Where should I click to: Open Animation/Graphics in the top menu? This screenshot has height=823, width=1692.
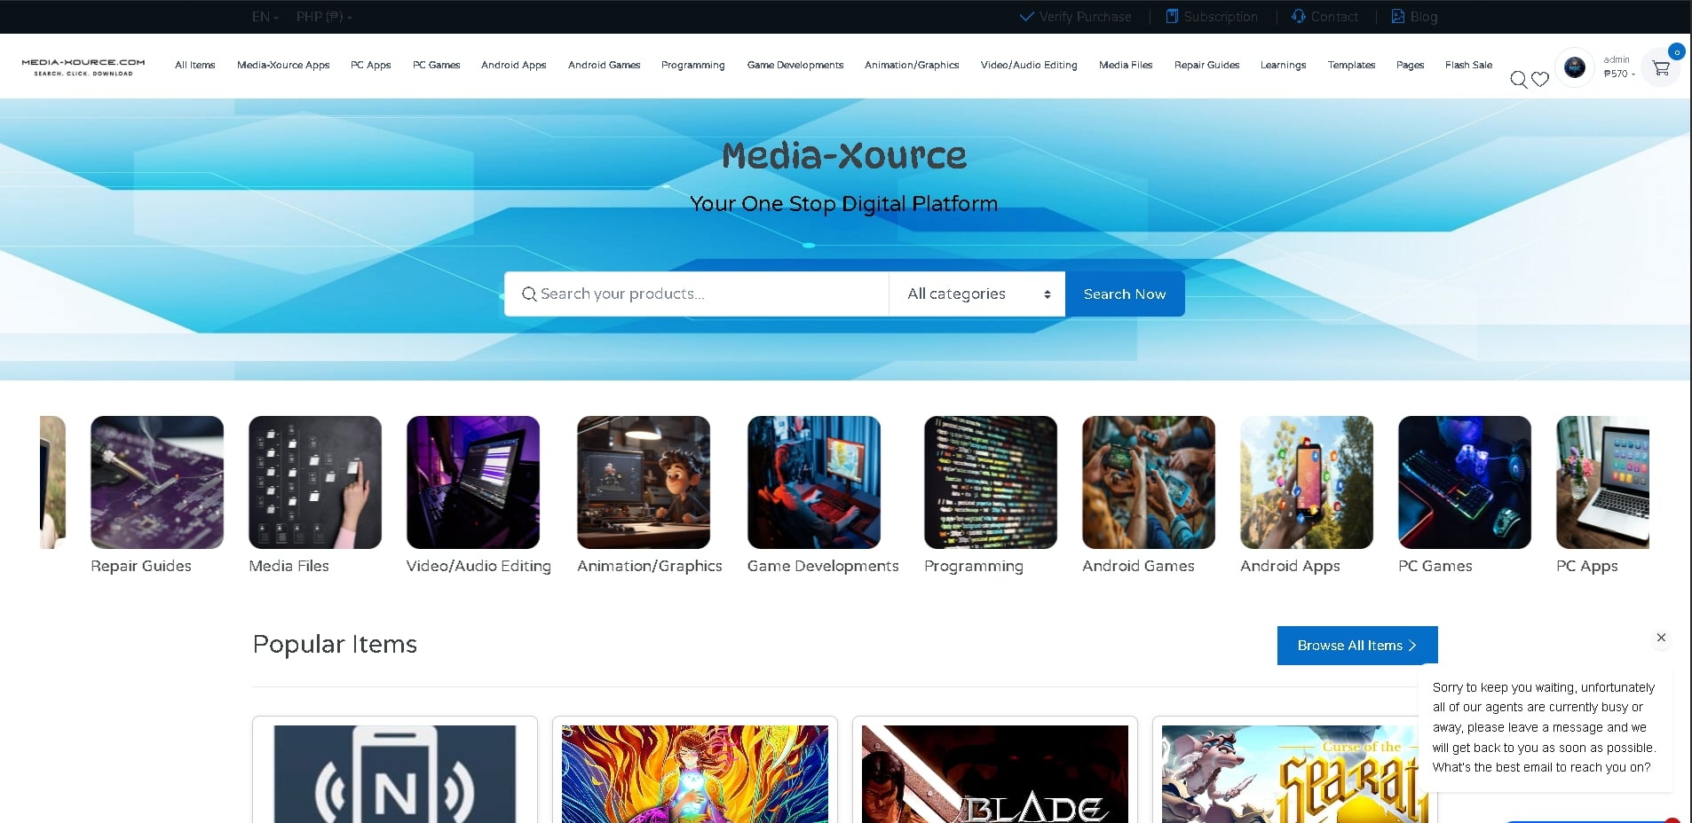(912, 65)
